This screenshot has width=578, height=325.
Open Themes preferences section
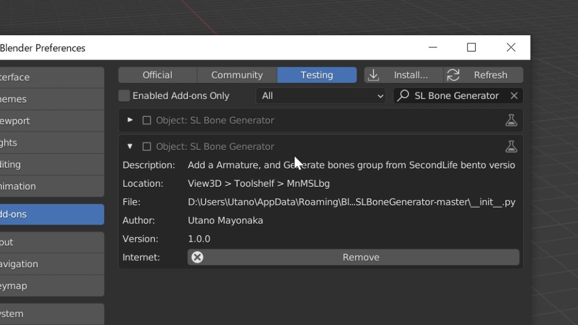pos(51,99)
